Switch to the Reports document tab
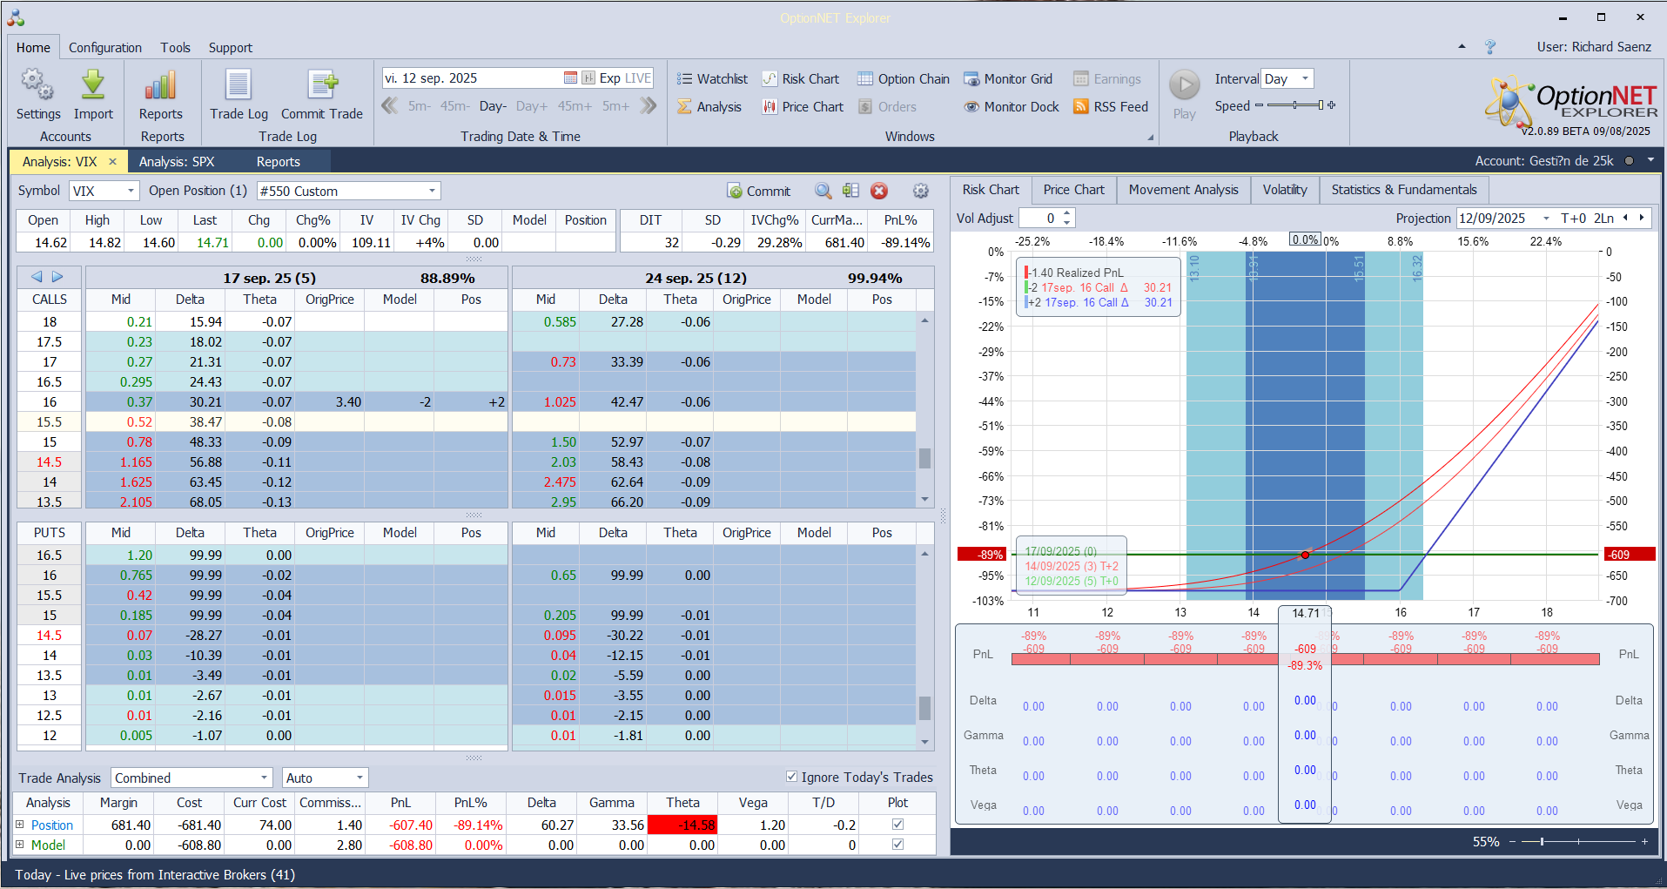This screenshot has height=889, width=1667. tap(278, 161)
